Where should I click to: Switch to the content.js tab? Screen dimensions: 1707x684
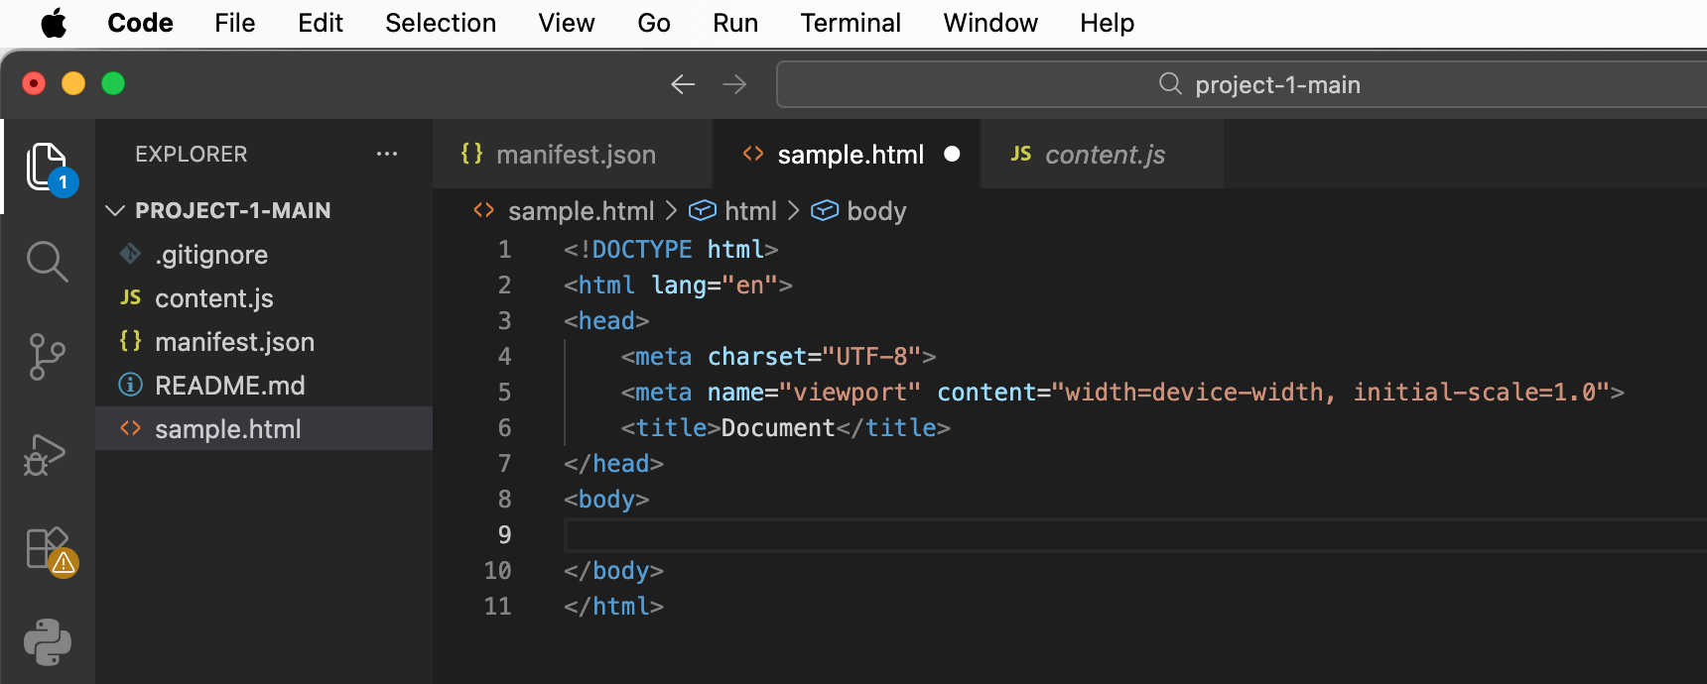coord(1104,155)
